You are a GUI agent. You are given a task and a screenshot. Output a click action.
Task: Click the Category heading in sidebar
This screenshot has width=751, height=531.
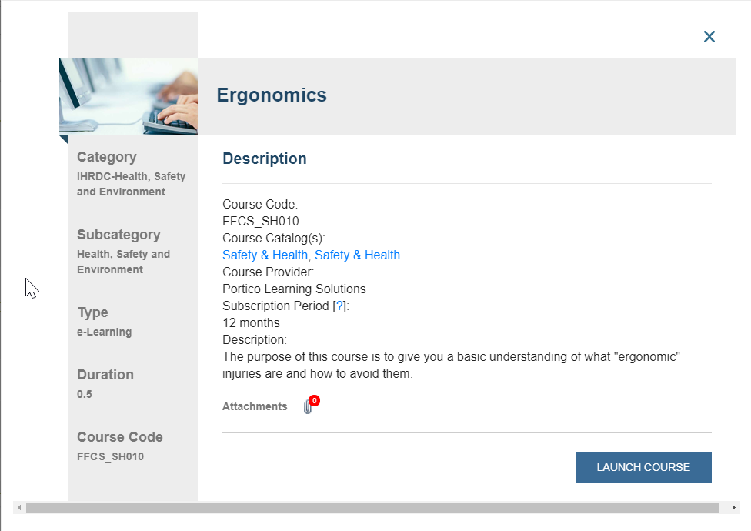pyautogui.click(x=107, y=157)
